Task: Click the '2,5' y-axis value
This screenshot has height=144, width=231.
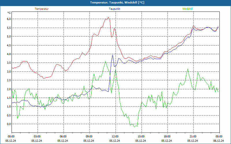Action: (9, 80)
